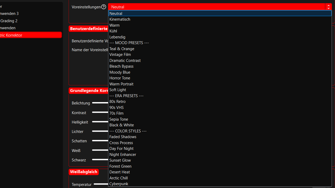Screen dimensions: 335x188
Task: Choose the Day For Night preset
Action: (x=121, y=149)
